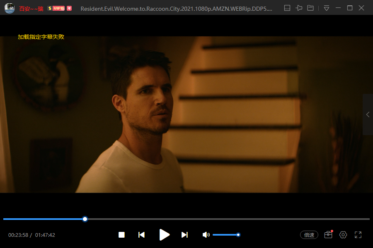Open file using the folder icon
The width and height of the screenshot is (373, 248).
[310, 8]
